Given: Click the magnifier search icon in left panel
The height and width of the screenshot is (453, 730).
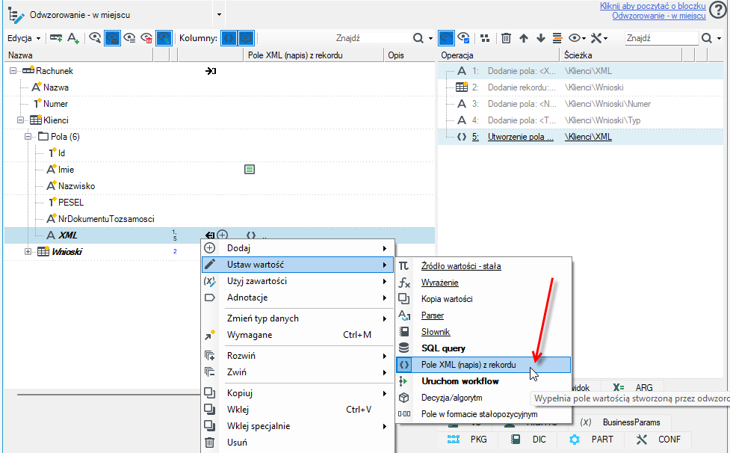Looking at the screenshot, I should click(418, 38).
